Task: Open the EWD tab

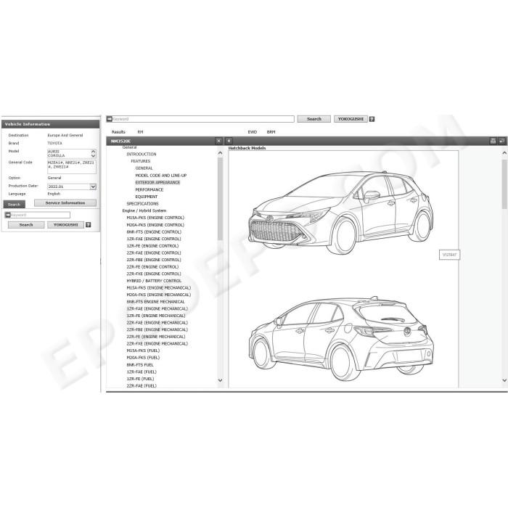Action: point(252,132)
